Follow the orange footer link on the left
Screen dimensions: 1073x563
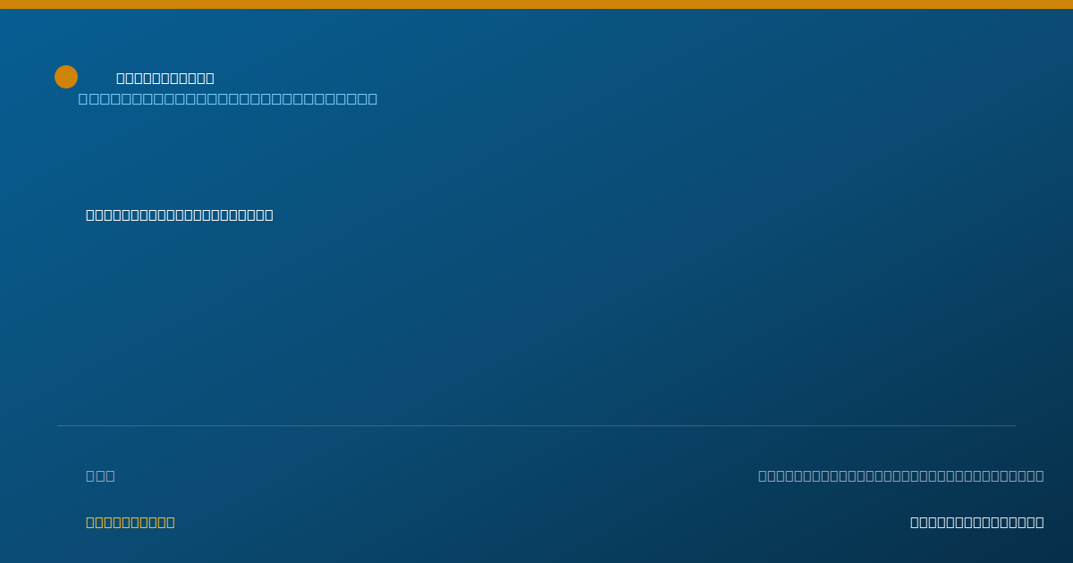coord(131,522)
